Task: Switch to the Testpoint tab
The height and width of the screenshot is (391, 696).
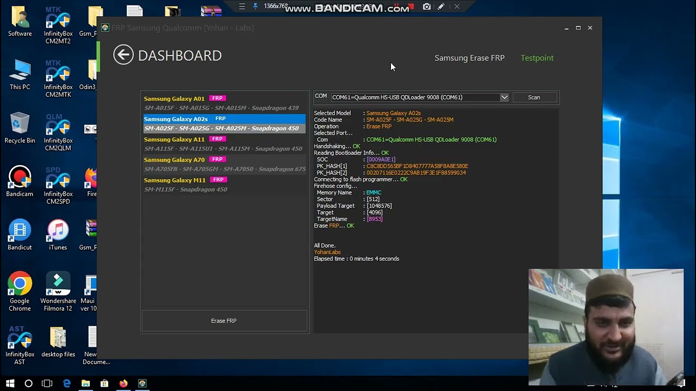Action: tap(537, 58)
